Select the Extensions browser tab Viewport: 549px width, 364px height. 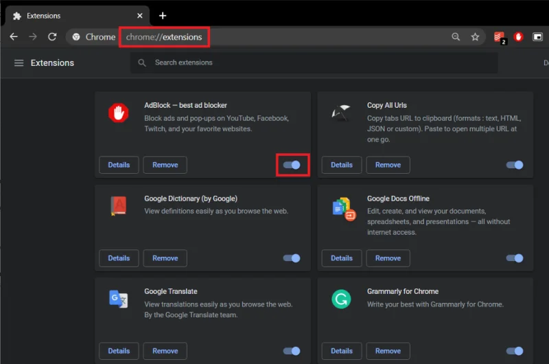77,16
